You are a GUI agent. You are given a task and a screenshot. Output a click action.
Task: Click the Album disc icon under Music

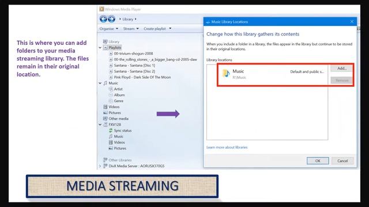pos(111,95)
